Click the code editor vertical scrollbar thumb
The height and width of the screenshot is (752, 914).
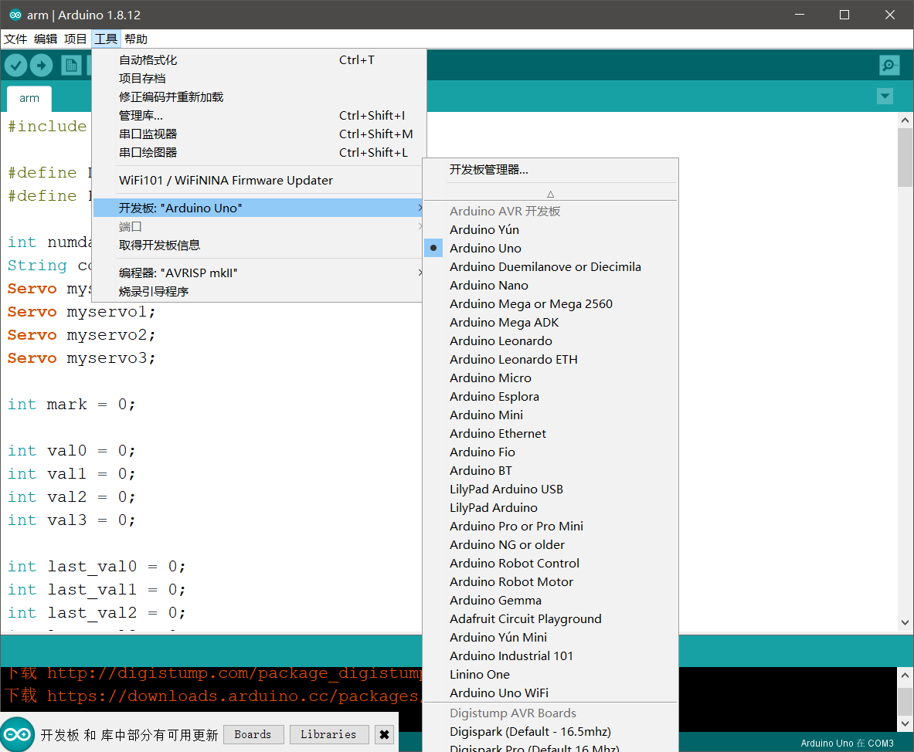coord(905,158)
